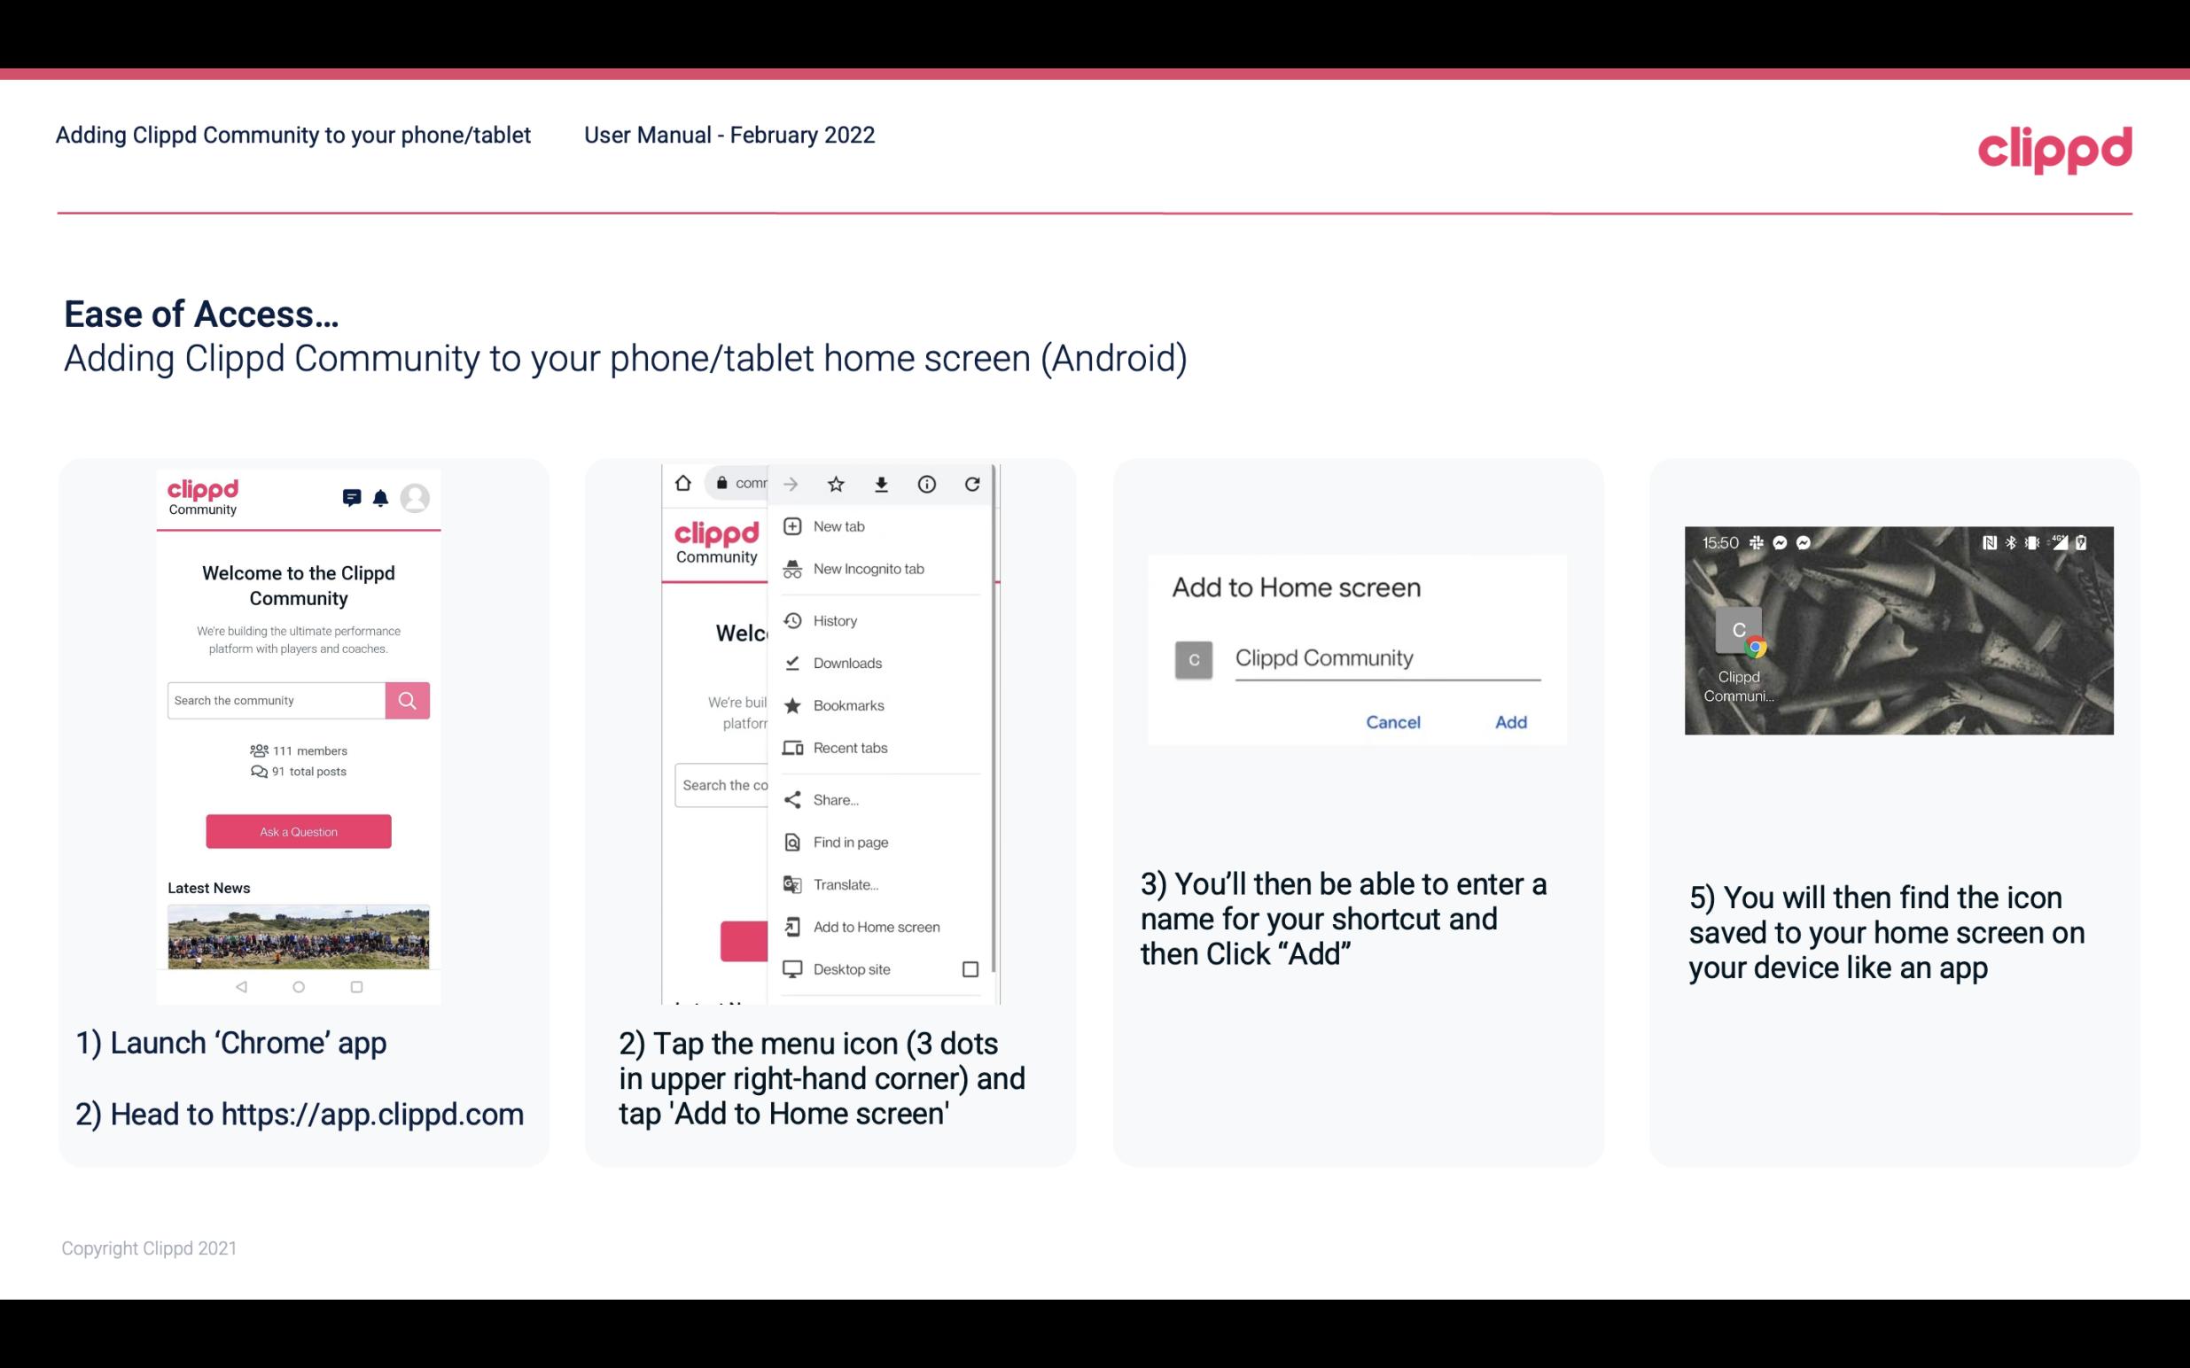Toggle Downloads visibility in Chrome menu
The image size is (2190, 1368).
(846, 662)
